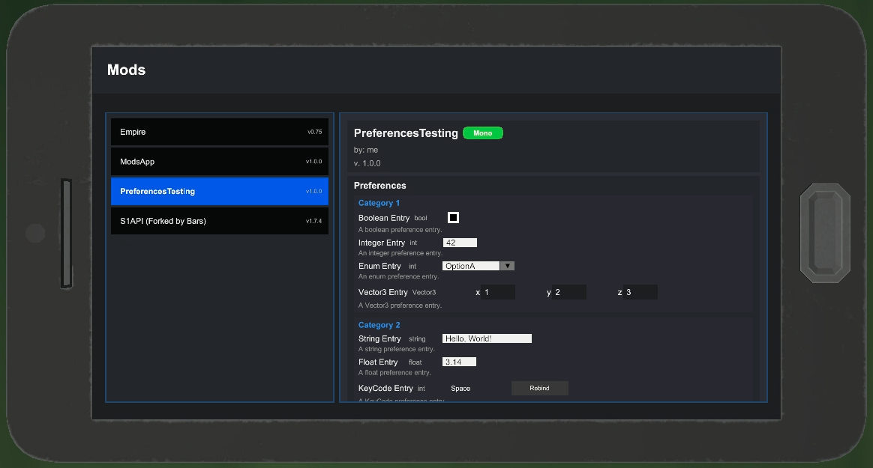Click the 'by: me' author text
The height and width of the screenshot is (468, 873).
coord(366,150)
